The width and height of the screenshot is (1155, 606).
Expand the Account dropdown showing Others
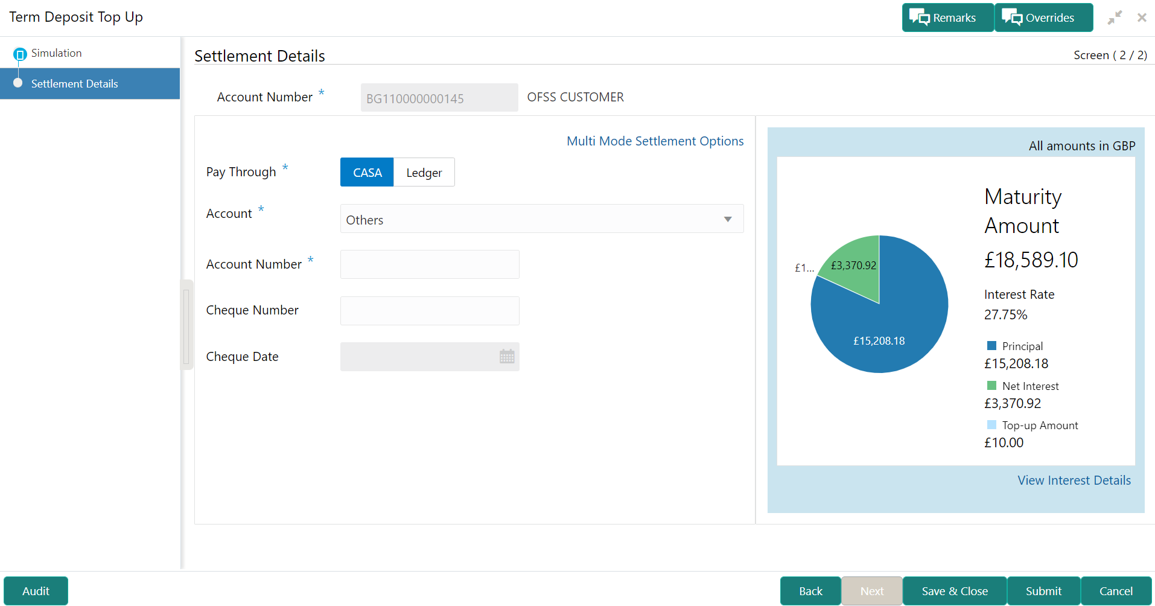click(x=542, y=218)
